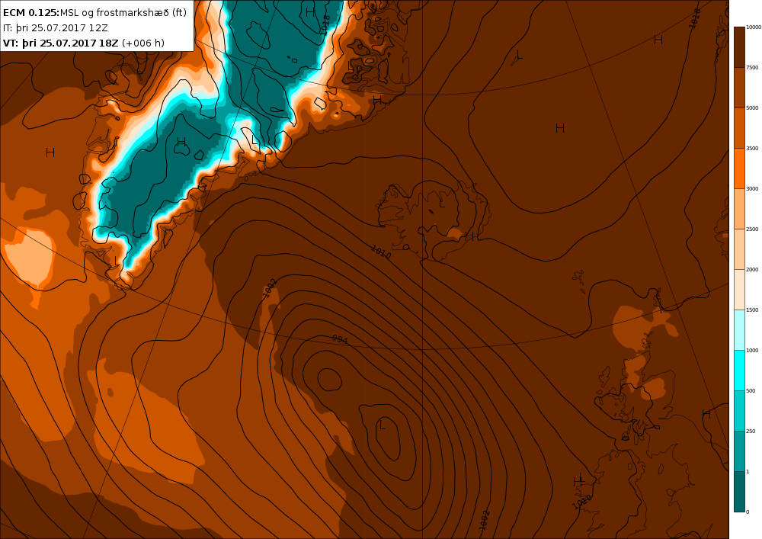Click the '500' label on the color scale
The width and height of the screenshot is (762, 539).
point(751,391)
